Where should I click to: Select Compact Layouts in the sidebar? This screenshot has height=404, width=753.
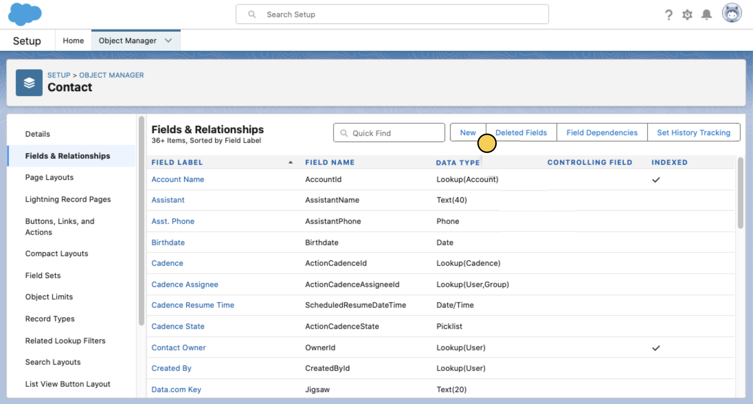pyautogui.click(x=57, y=253)
